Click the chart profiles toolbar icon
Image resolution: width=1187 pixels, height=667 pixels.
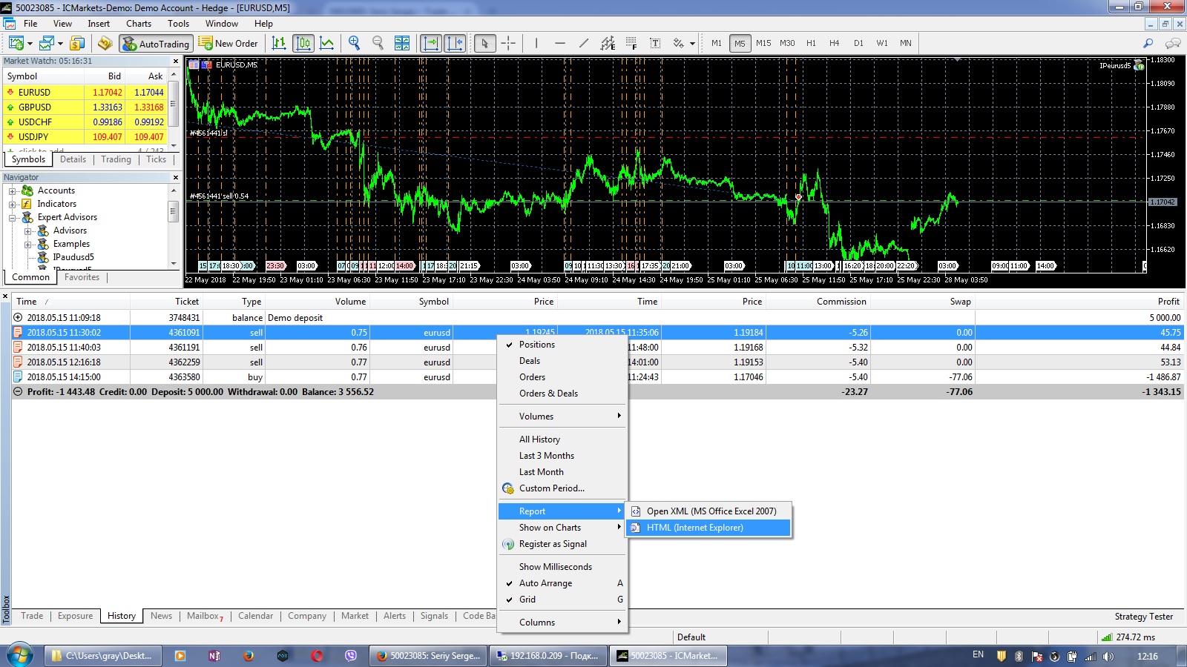47,43
